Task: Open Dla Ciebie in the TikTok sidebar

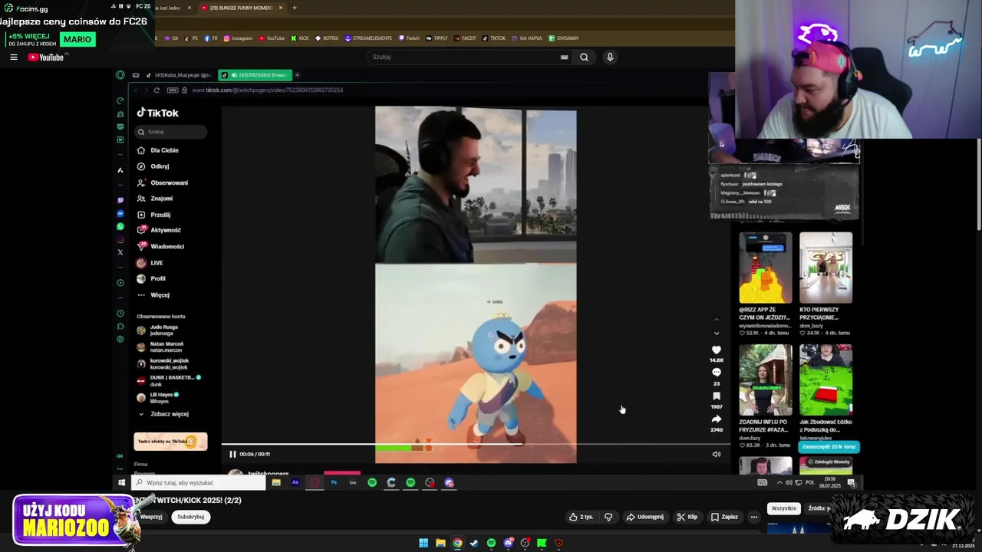Action: click(x=158, y=150)
